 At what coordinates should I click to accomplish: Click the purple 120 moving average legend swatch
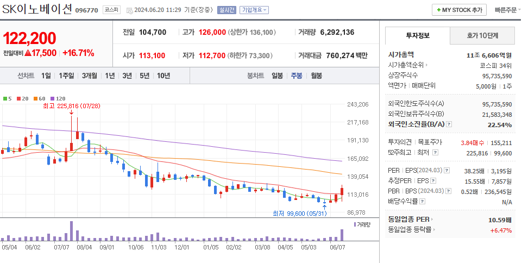pos(52,98)
